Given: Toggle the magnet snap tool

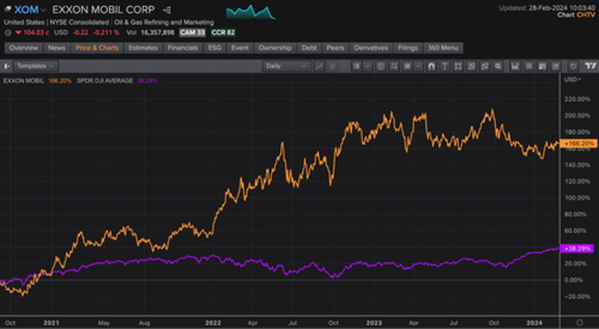Looking at the screenshot, I should pos(432,66).
